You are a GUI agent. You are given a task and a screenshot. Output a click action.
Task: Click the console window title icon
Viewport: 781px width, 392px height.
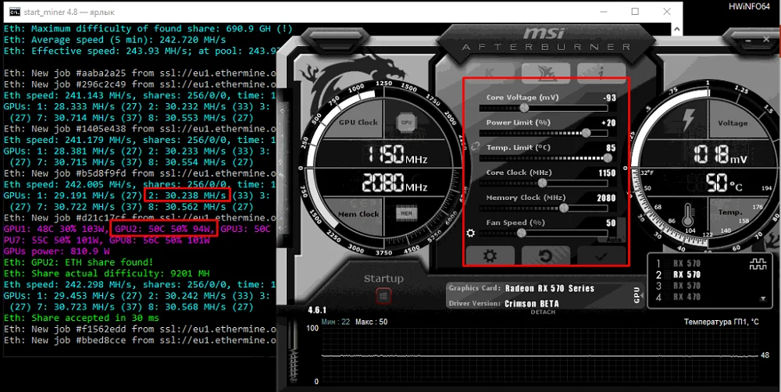click(15, 12)
